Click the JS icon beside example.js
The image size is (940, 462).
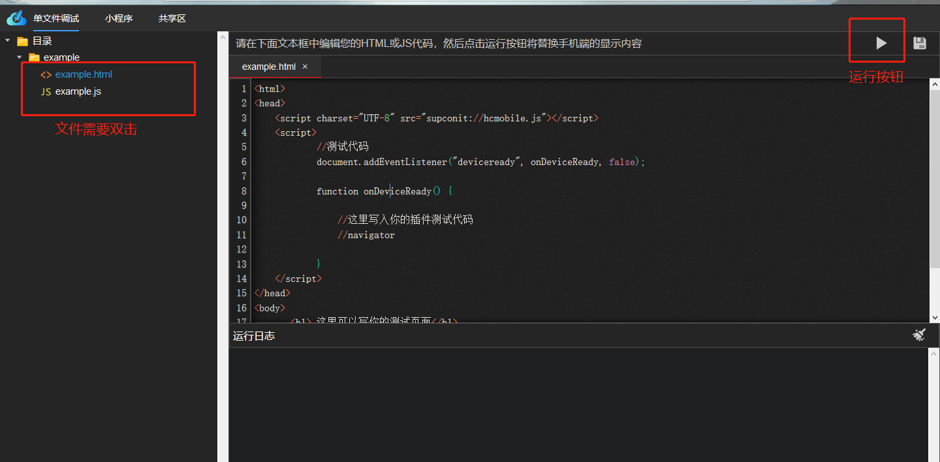click(46, 91)
